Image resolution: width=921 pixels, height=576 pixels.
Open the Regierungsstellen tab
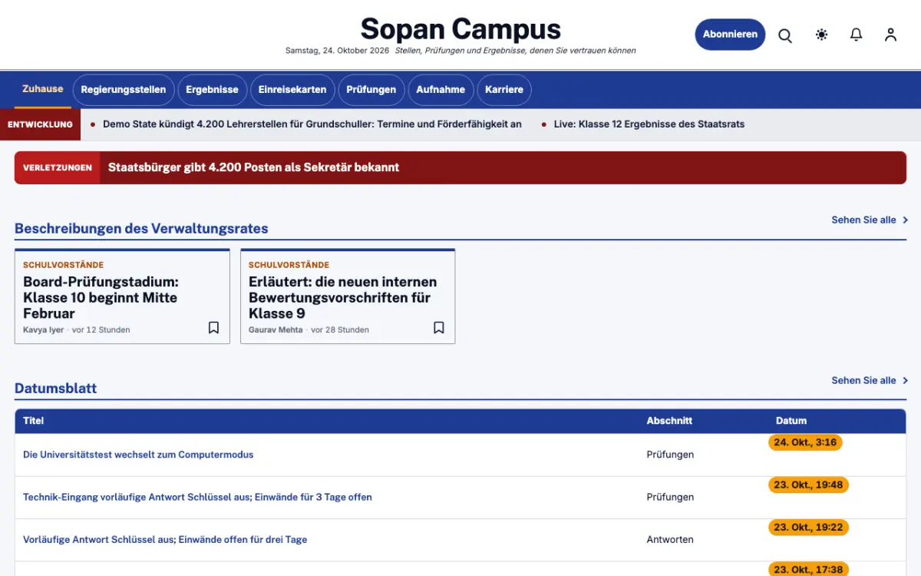[x=124, y=90]
